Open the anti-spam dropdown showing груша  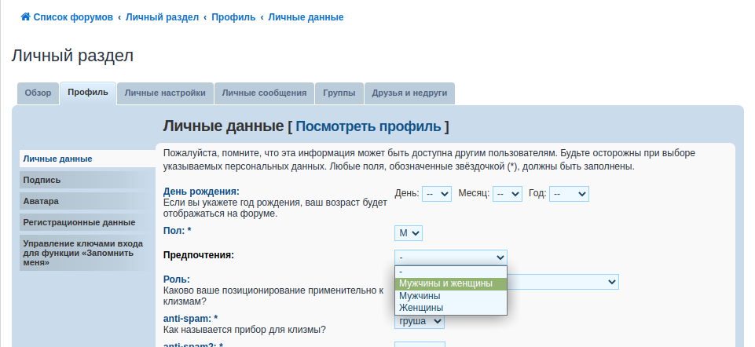[x=420, y=321]
